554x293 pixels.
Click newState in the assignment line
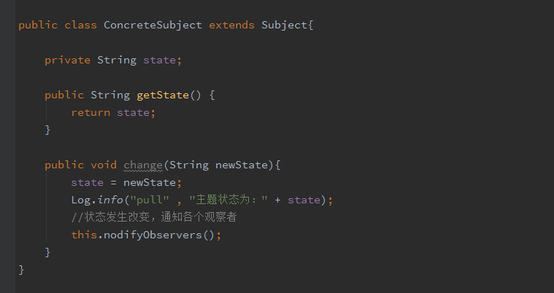pyautogui.click(x=150, y=182)
